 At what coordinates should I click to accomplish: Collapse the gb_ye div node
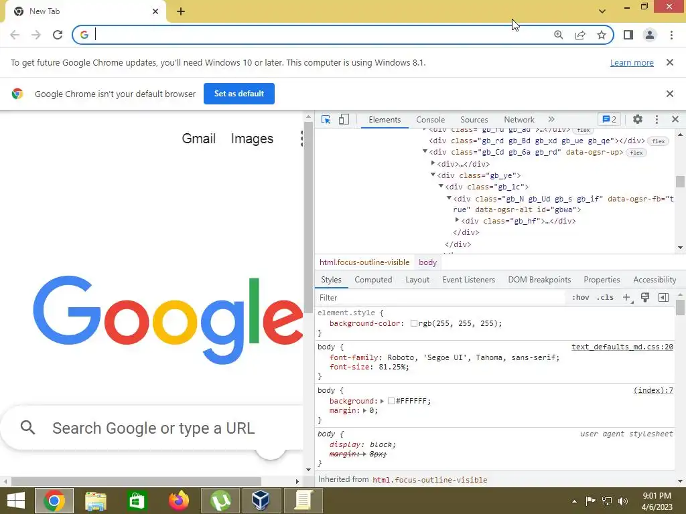(433, 175)
